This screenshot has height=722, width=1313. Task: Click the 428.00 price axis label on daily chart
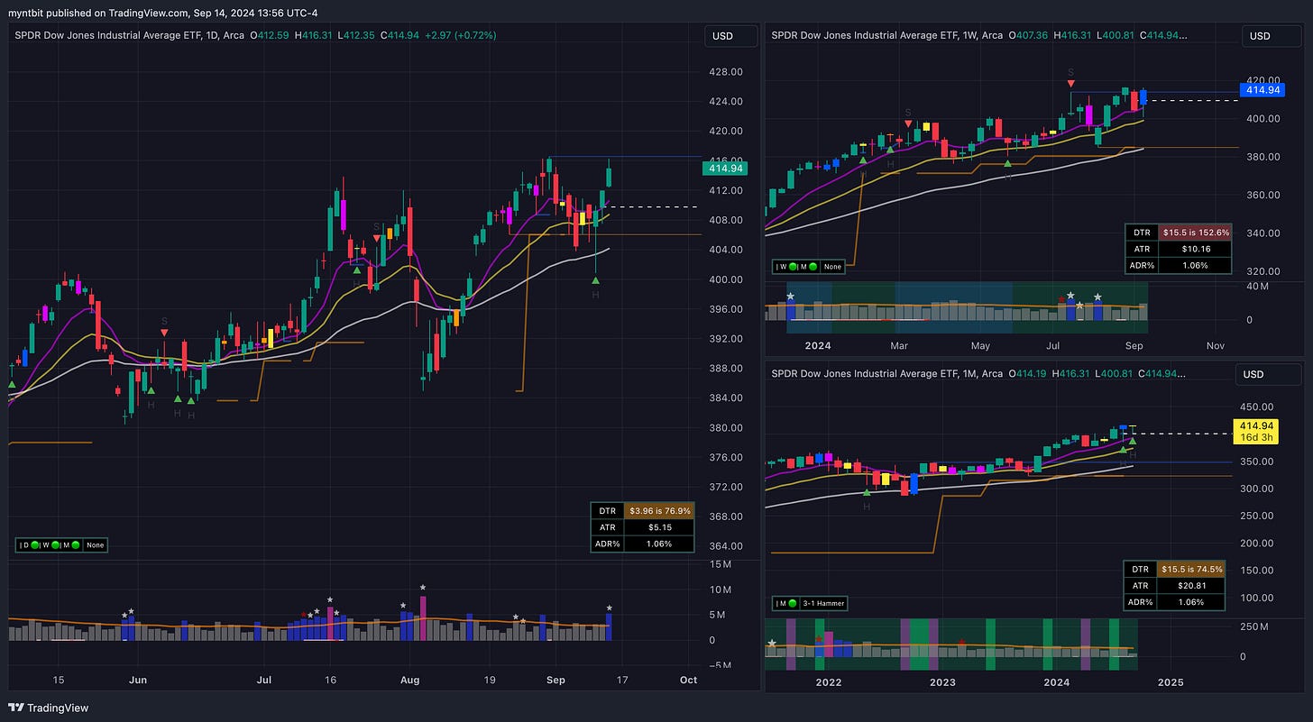pos(726,71)
